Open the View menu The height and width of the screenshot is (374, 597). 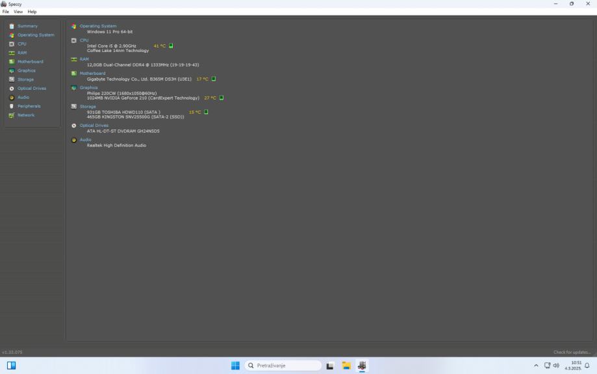click(x=18, y=12)
